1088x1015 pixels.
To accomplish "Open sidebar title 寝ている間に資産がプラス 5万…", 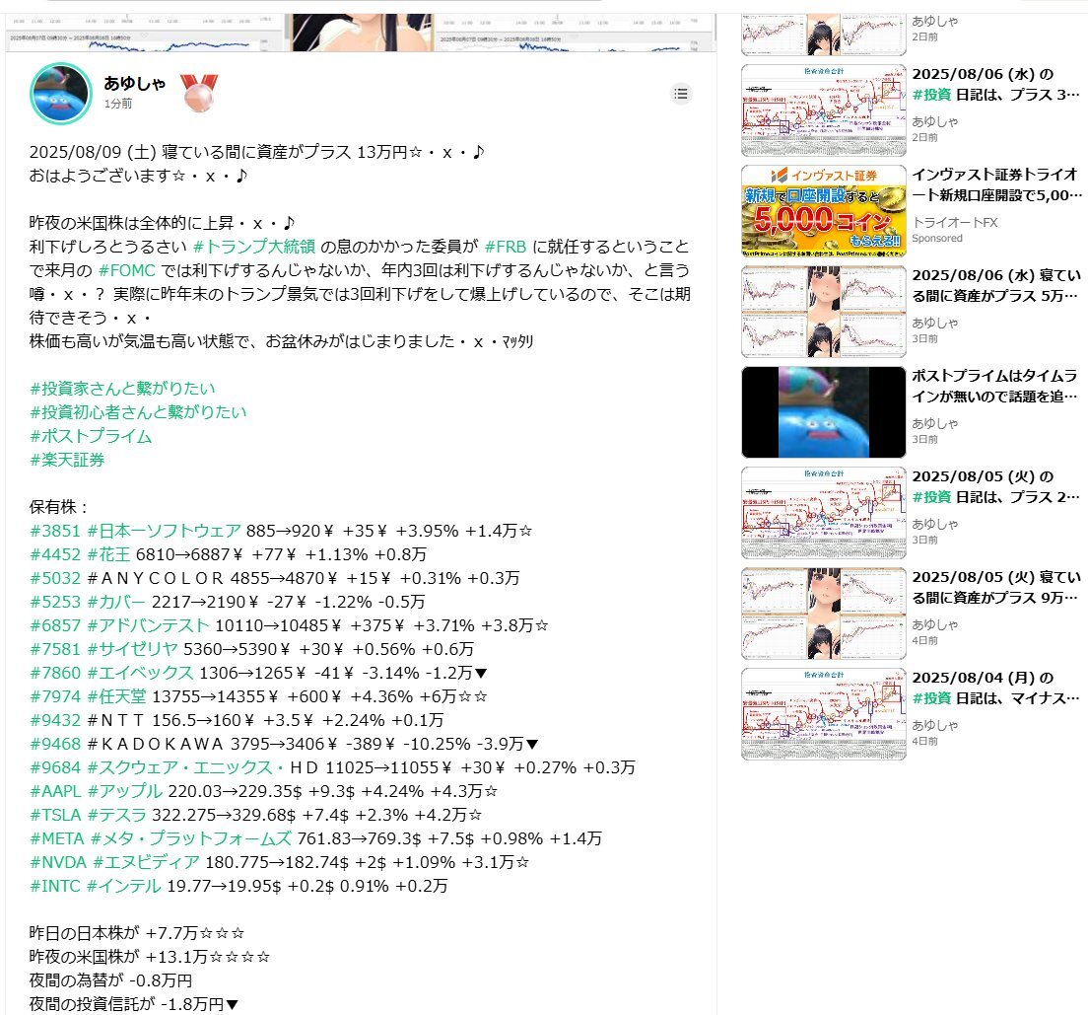I will (x=996, y=285).
